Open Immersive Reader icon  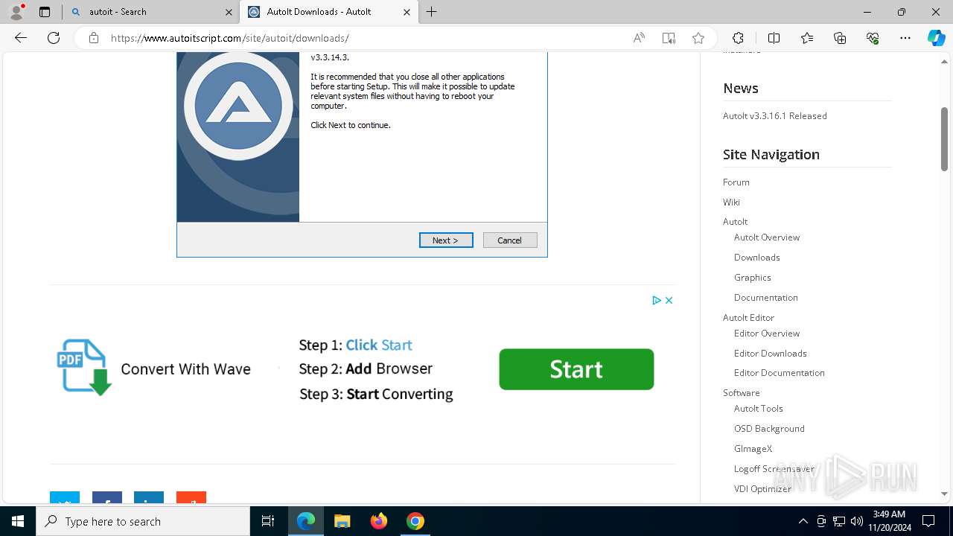[x=669, y=38]
